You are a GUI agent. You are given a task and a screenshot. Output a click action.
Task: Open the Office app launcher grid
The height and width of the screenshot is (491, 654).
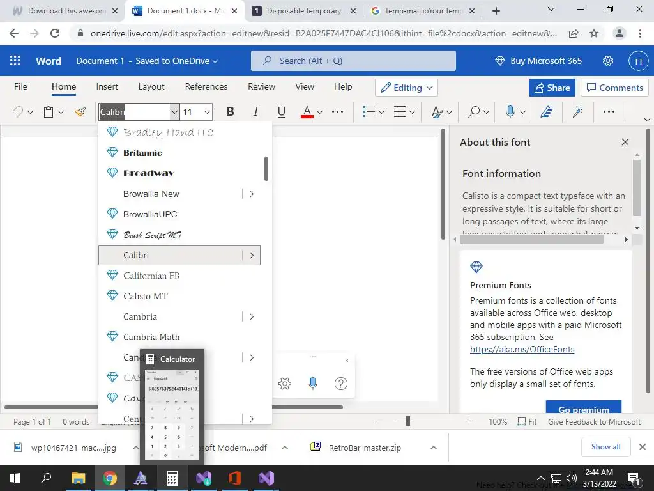[15, 61]
